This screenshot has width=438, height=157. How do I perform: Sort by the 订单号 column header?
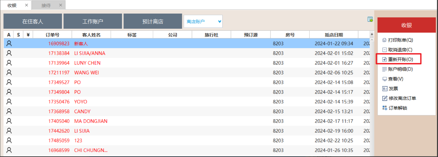[53, 35]
